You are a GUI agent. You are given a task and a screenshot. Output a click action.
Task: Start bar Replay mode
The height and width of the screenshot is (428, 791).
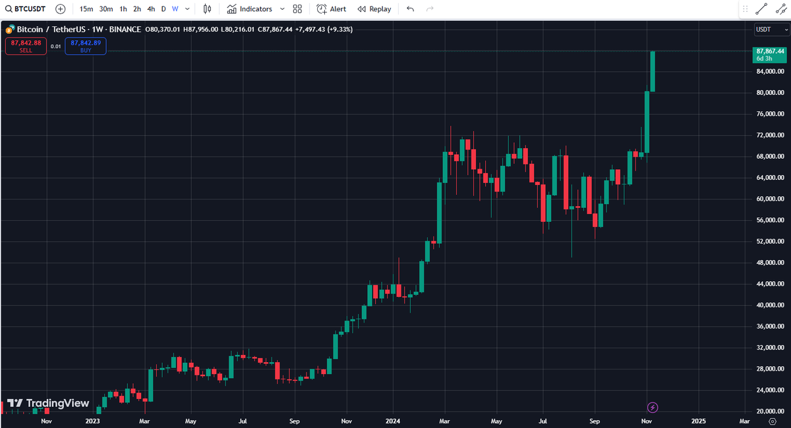(x=374, y=9)
